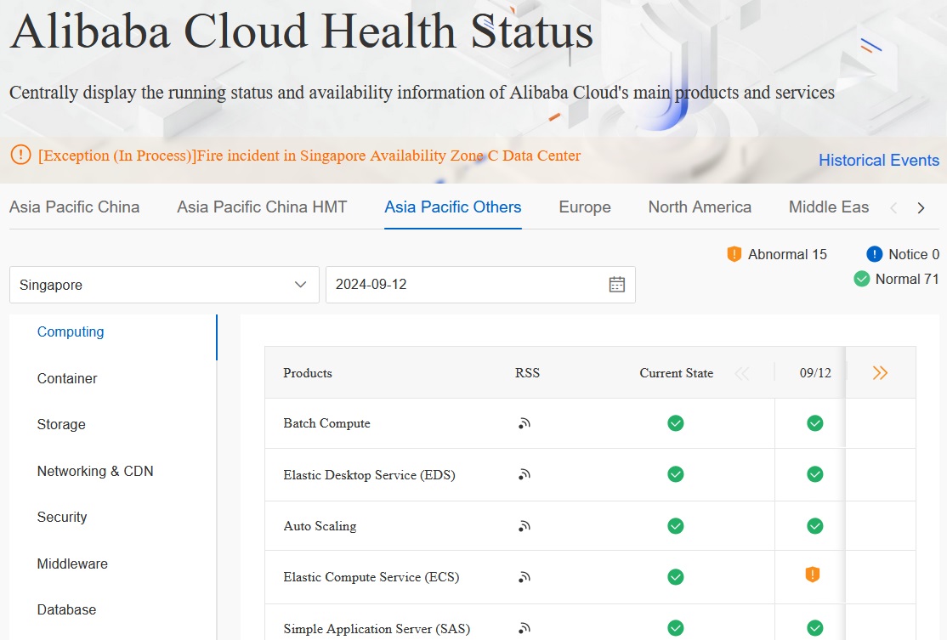This screenshot has width=947, height=640.
Task: Click Simple Application Server current state checkmark
Action: point(676,629)
